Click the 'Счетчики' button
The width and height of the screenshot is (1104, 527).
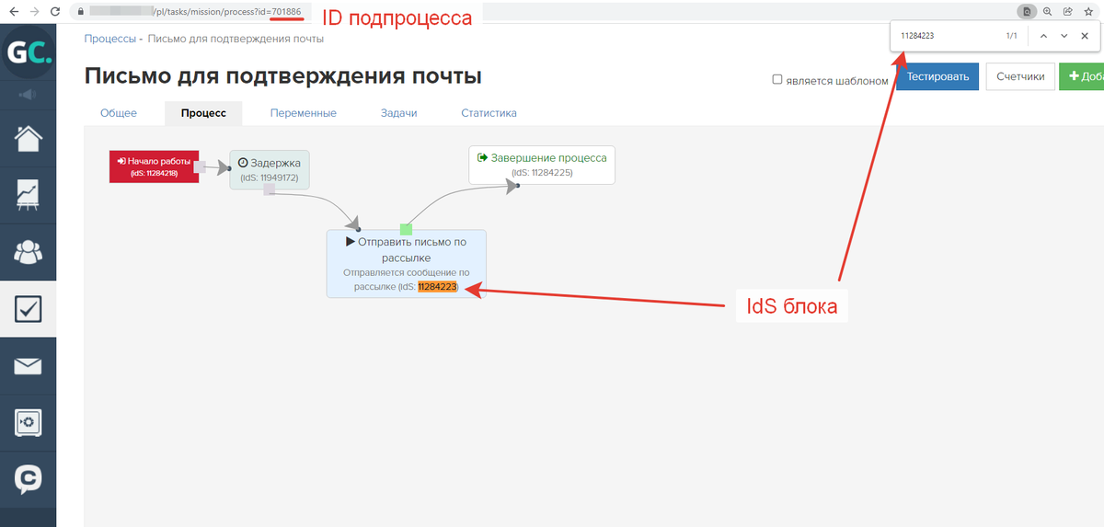click(1020, 76)
